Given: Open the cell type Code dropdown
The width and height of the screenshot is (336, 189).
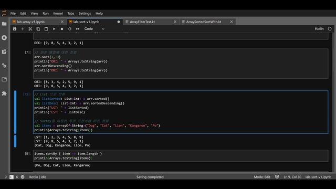Looking at the screenshot, I should (94, 29).
